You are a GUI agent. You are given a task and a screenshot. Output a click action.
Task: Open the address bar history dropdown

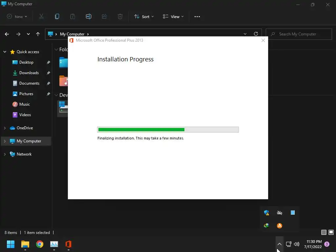(x=245, y=34)
